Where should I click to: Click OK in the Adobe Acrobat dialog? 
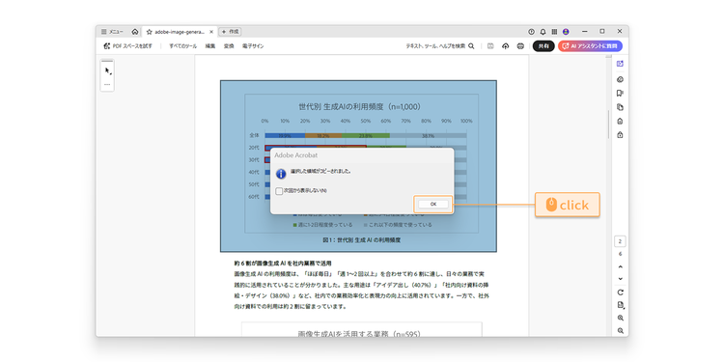(x=433, y=204)
